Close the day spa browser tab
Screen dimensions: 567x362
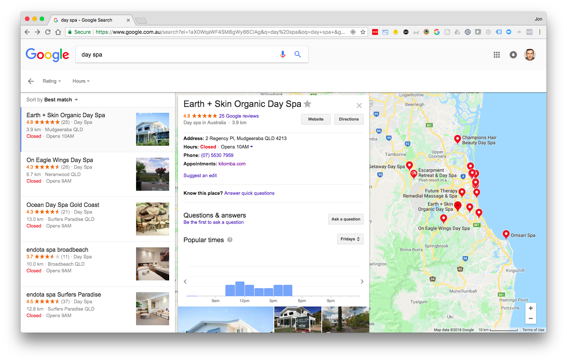click(128, 20)
